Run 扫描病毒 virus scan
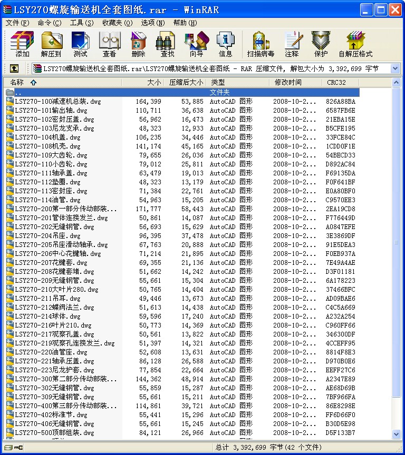This screenshot has width=405, height=455. coord(261,44)
